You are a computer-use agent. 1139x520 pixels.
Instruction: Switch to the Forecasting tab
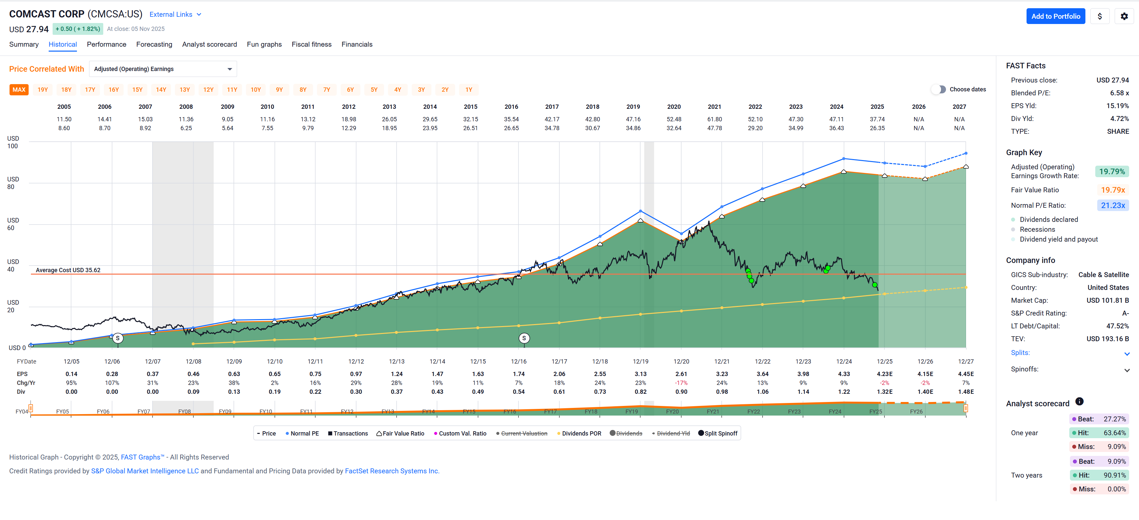(x=154, y=44)
